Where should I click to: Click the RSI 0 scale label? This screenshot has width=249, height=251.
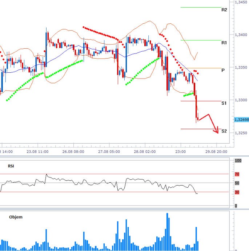236,206
